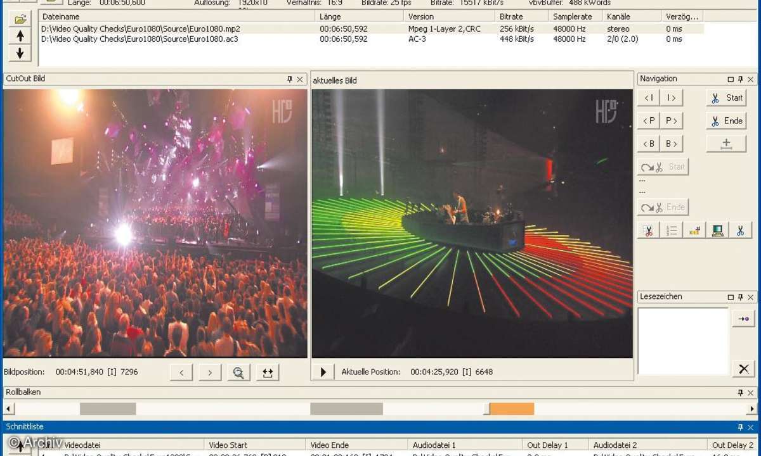Close the CutOut Bild panel

300,79
